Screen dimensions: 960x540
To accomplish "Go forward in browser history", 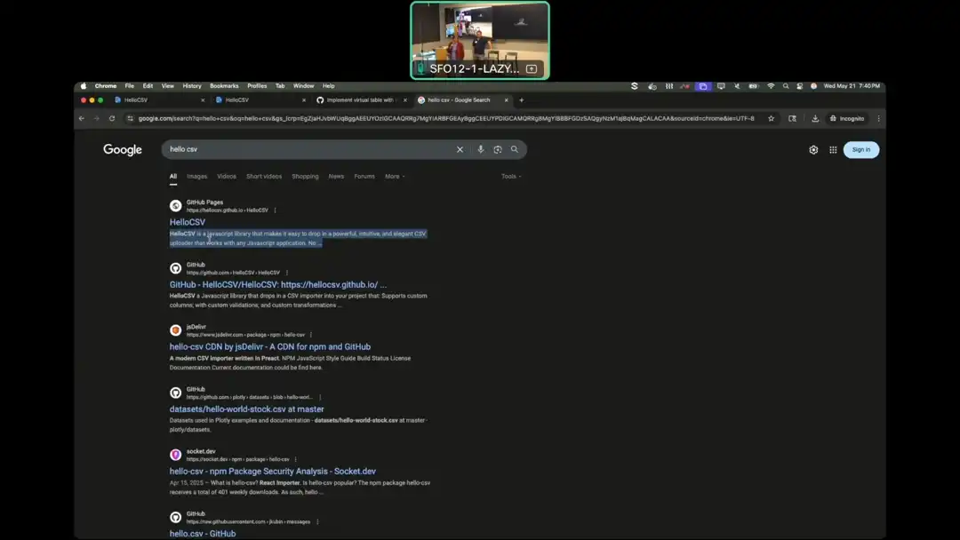I will click(97, 119).
